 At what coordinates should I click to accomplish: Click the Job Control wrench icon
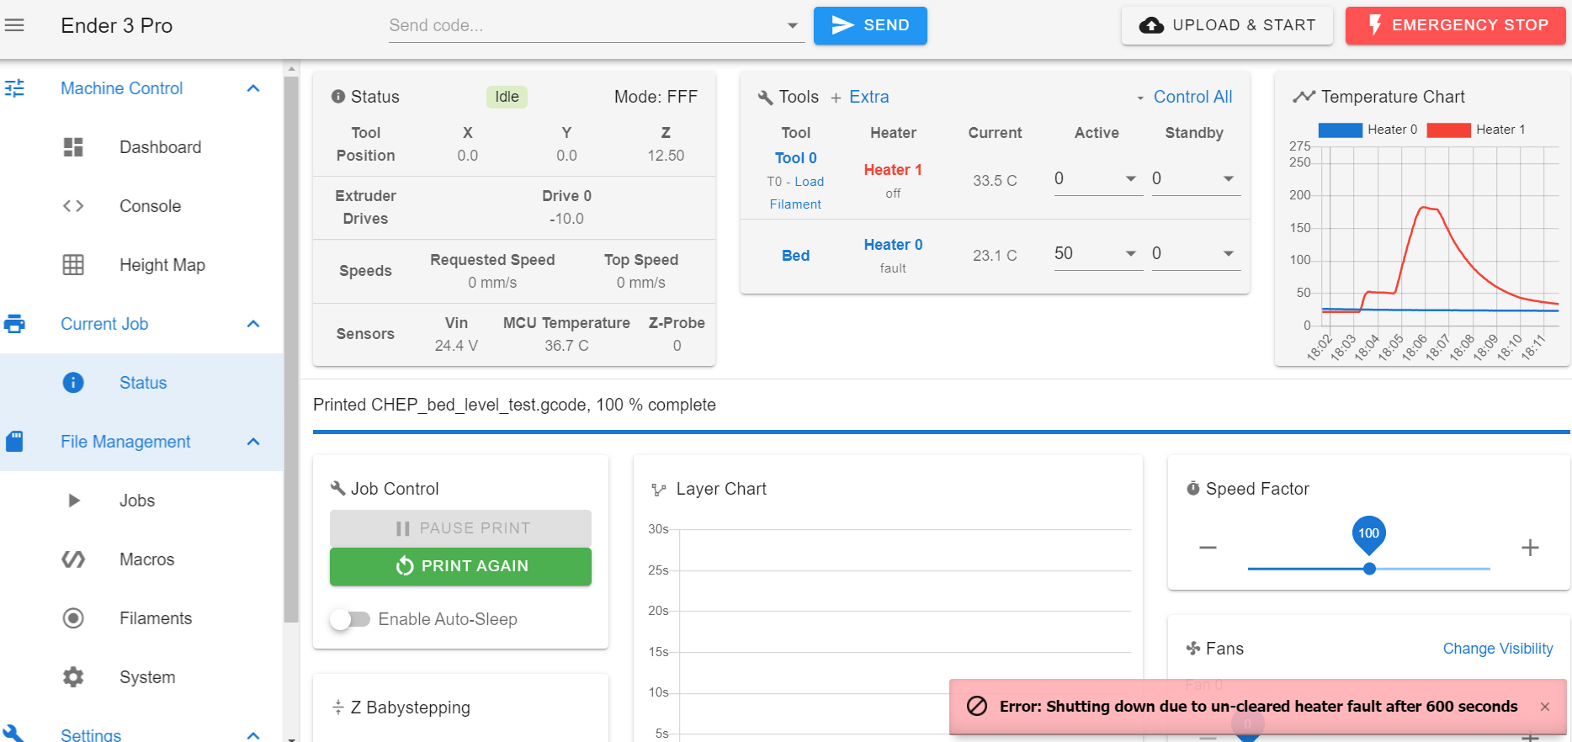point(338,489)
